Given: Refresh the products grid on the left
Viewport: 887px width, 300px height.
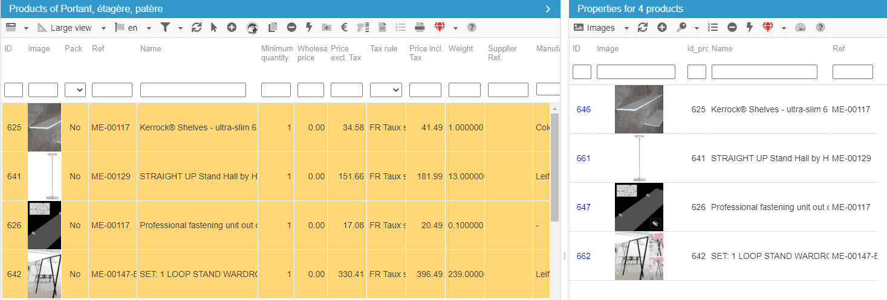Looking at the screenshot, I should 197,28.
